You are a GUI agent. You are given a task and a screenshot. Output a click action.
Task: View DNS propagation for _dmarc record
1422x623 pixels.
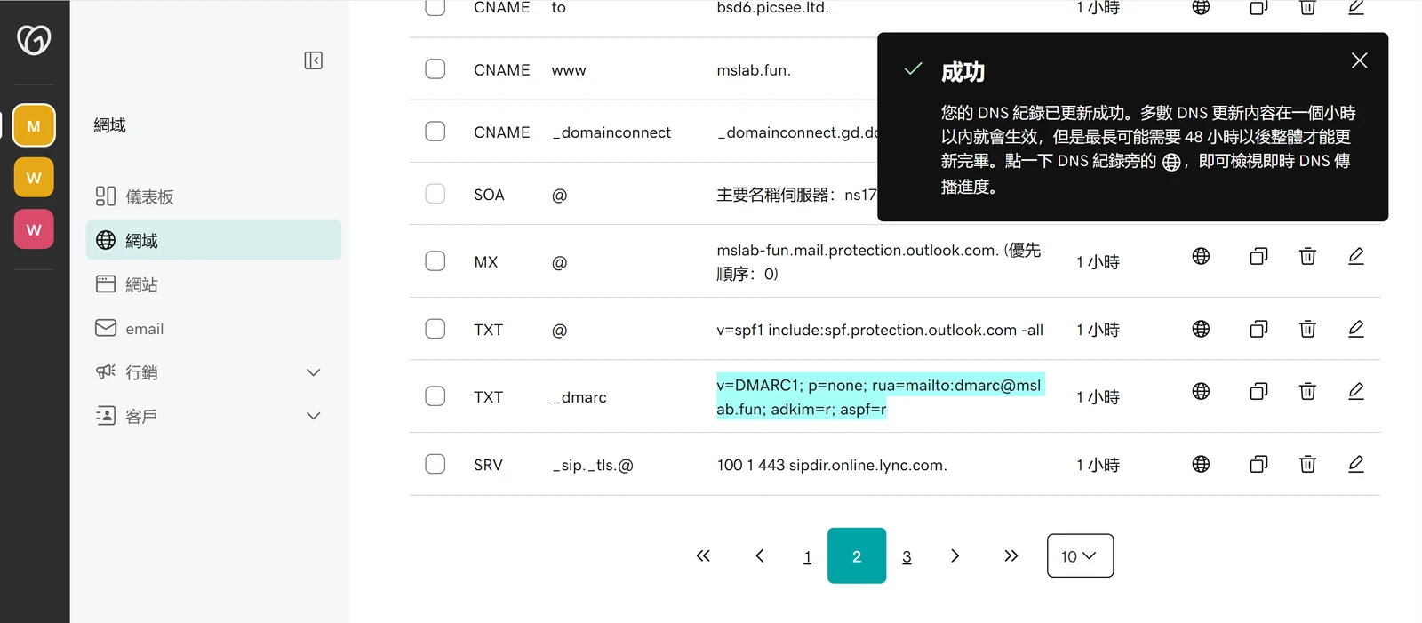(1201, 391)
